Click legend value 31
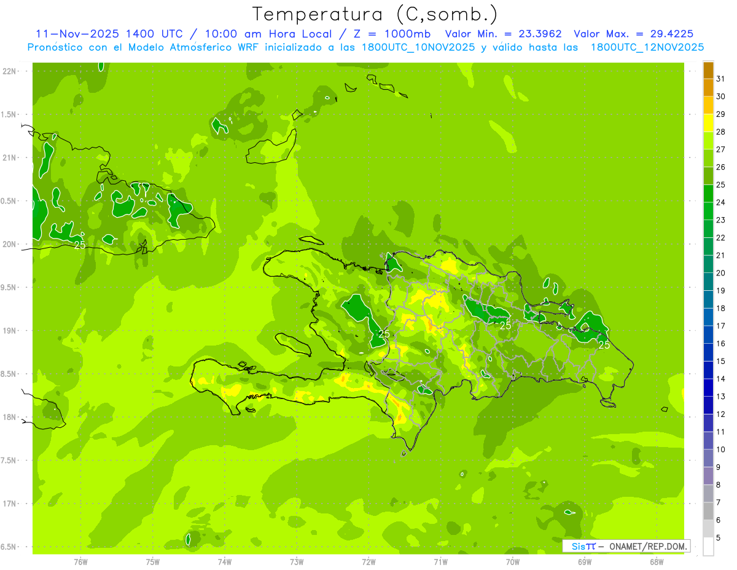737x570 pixels. click(720, 79)
